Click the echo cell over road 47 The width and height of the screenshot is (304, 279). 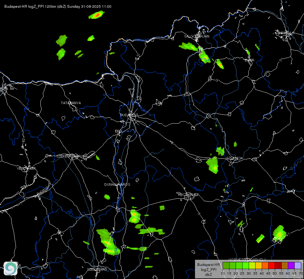pos(279,233)
